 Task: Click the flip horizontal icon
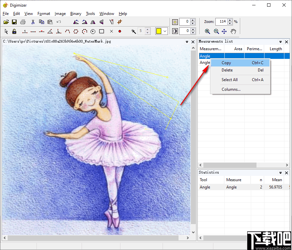pos(93,22)
